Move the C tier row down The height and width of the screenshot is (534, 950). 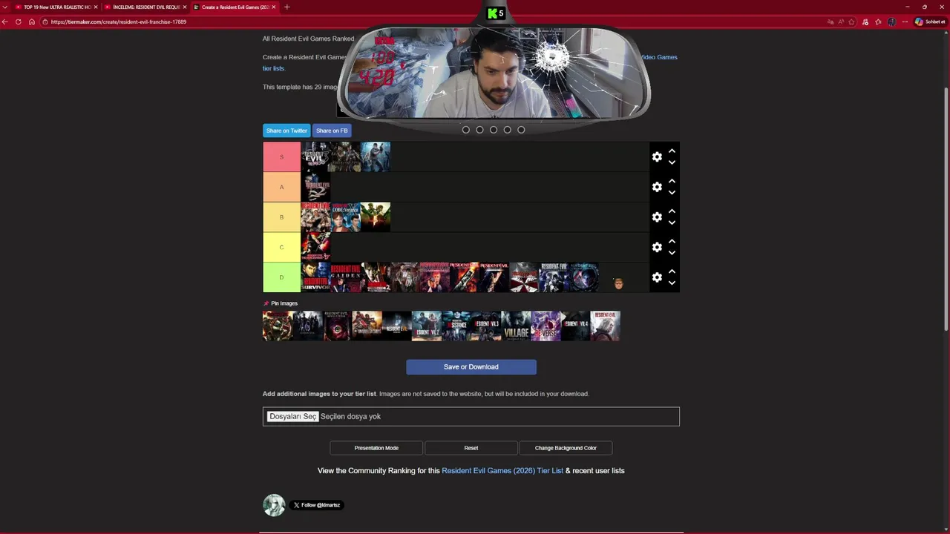[672, 253]
